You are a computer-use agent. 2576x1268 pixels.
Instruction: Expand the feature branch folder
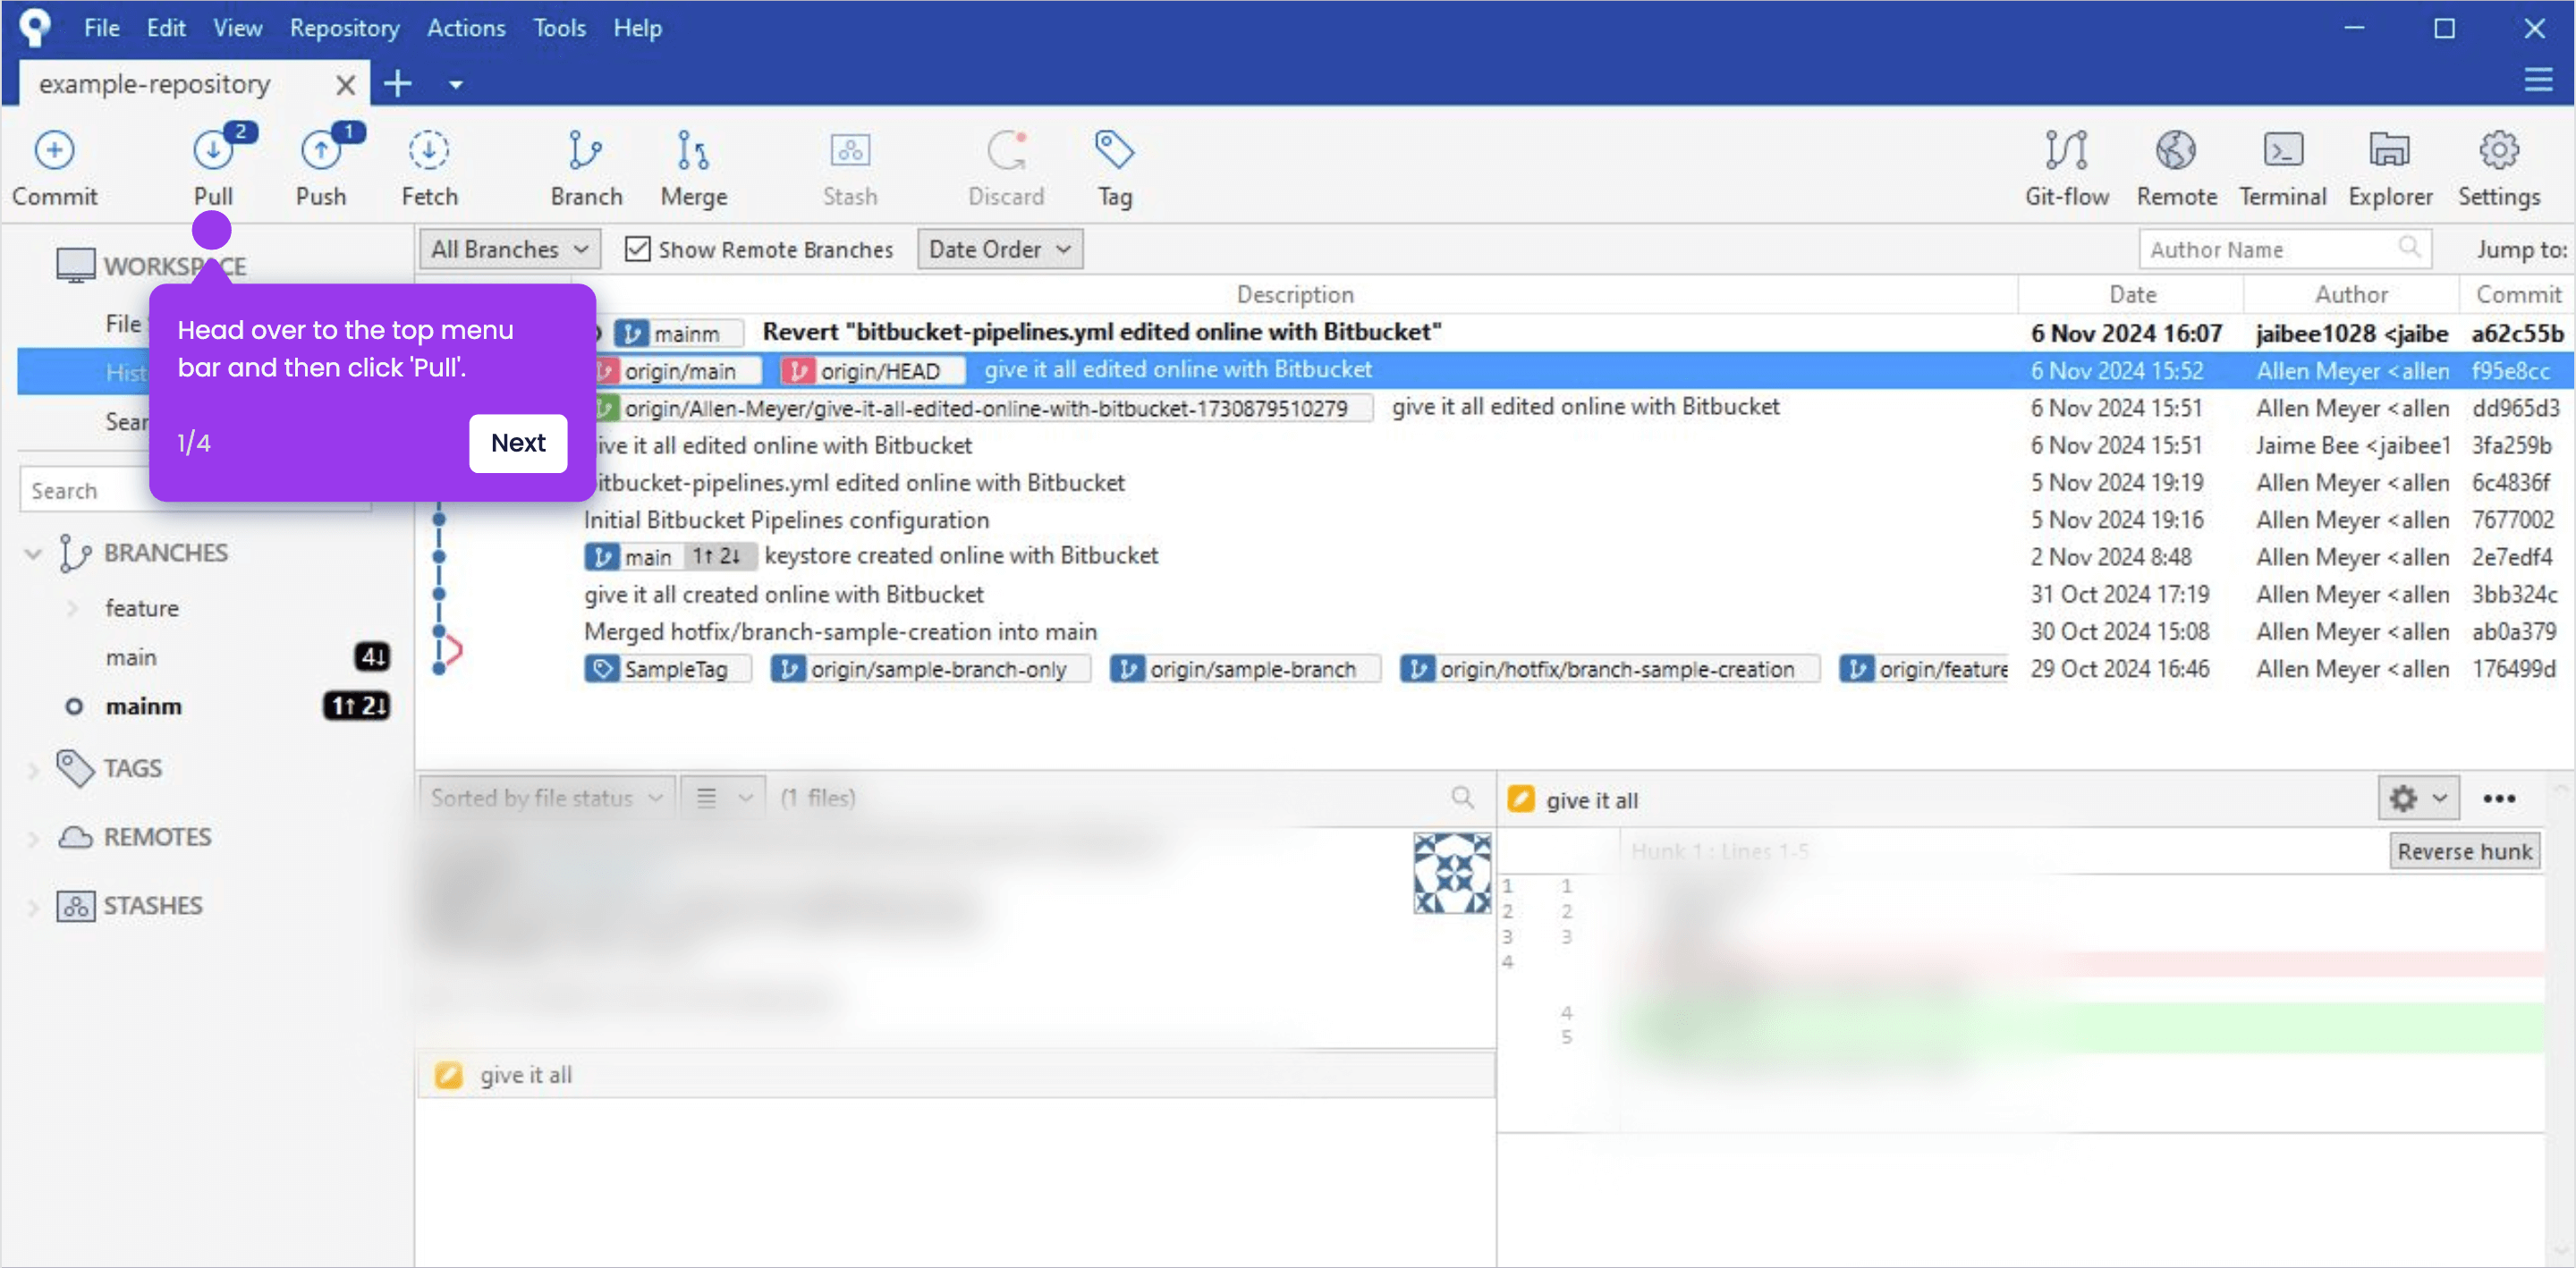tap(72, 608)
